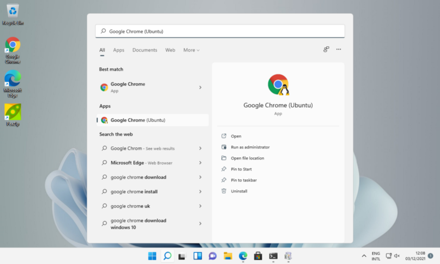Expand the 'Google Chrom' web result chevron
Image resolution: width=440 pixels, height=264 pixels.
tap(200, 148)
